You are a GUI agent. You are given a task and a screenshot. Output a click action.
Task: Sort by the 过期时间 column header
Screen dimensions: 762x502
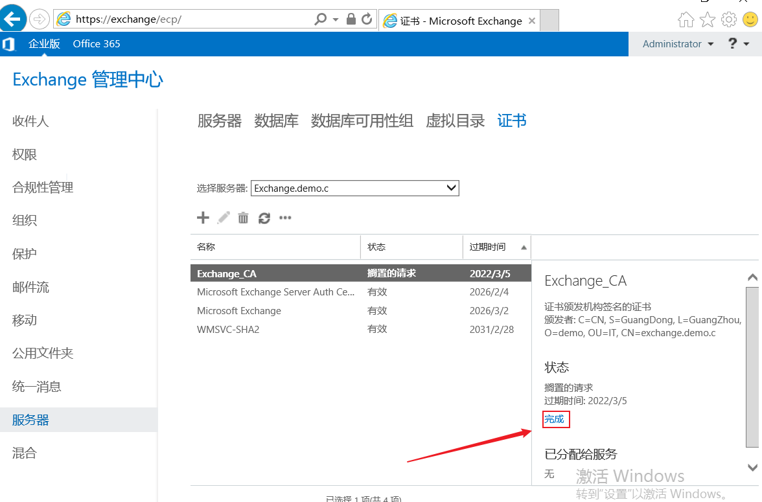pyautogui.click(x=488, y=247)
